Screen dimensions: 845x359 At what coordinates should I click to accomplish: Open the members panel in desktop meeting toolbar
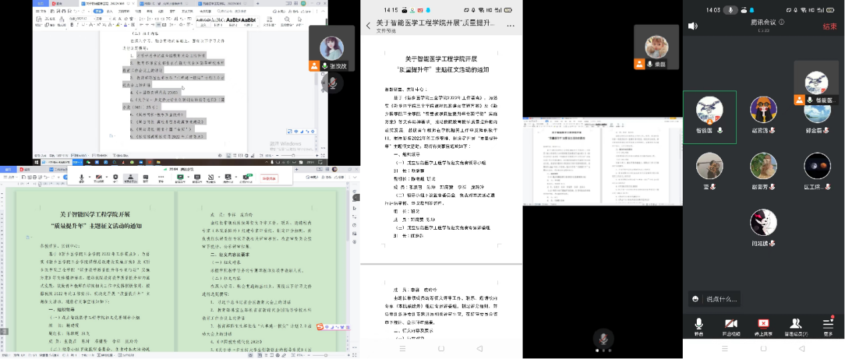[x=131, y=179]
